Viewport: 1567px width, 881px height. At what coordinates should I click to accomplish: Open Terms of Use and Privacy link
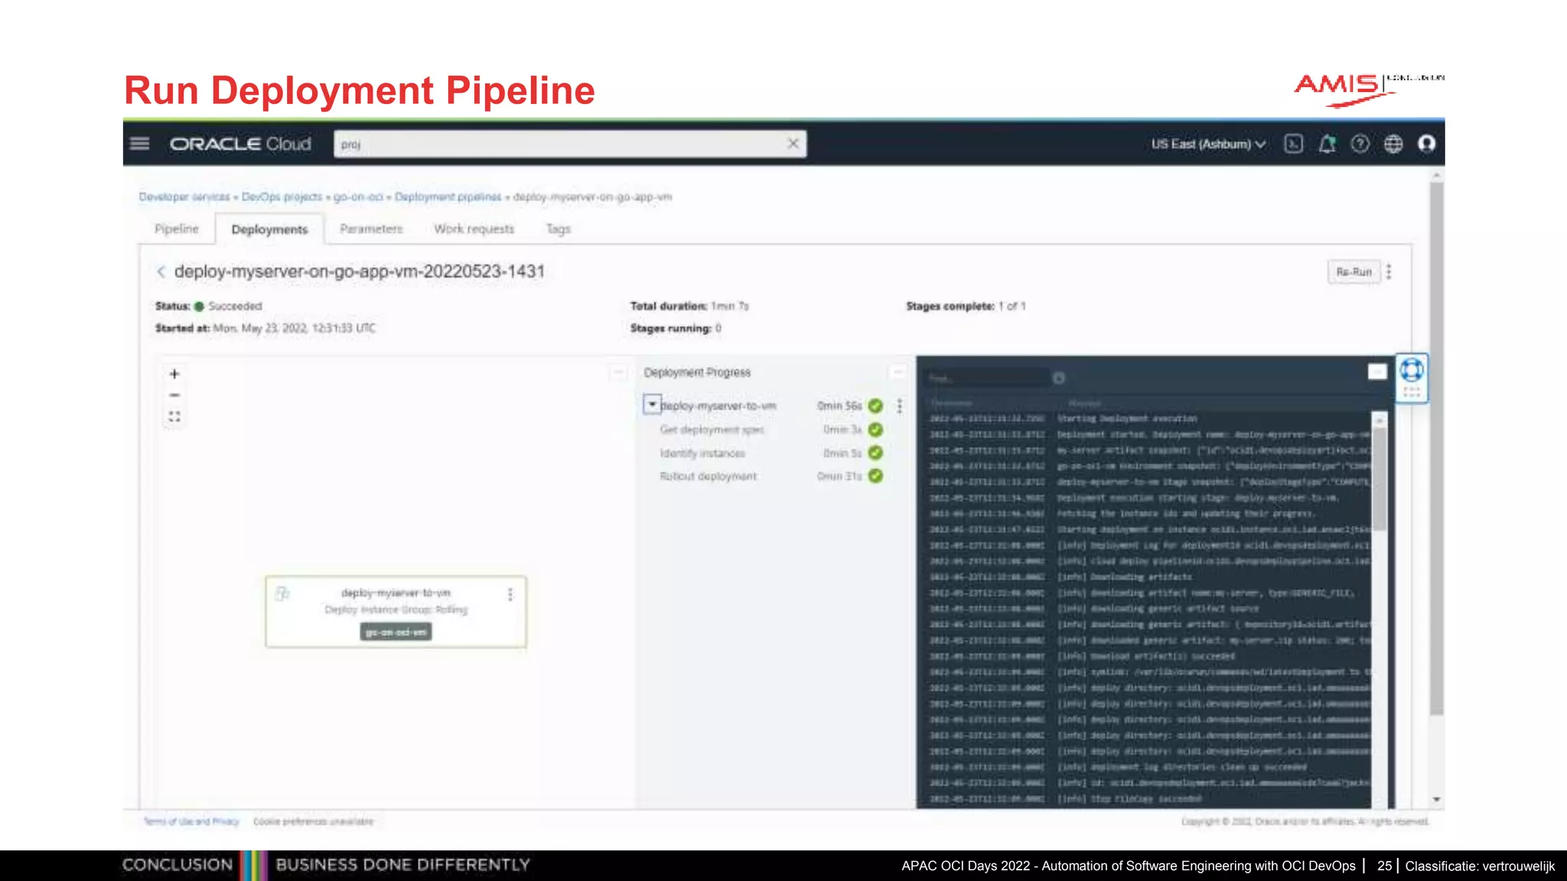click(x=191, y=821)
